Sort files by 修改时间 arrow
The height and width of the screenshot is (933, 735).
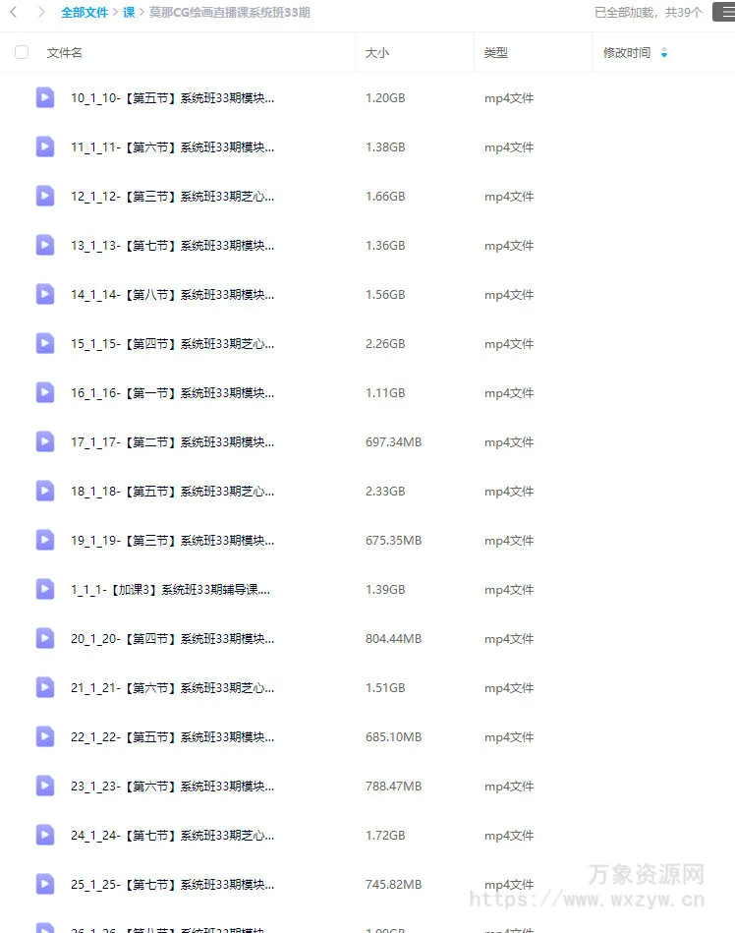(x=664, y=53)
